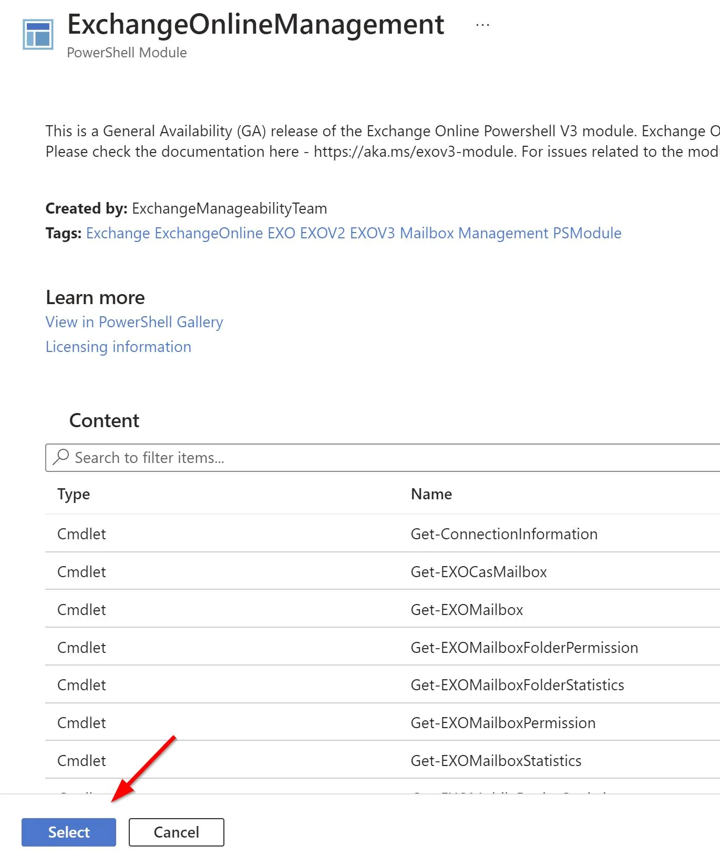The height and width of the screenshot is (866, 720).
Task: Click Cmdlet type in Get-EXOMailbox row
Action: point(81,610)
